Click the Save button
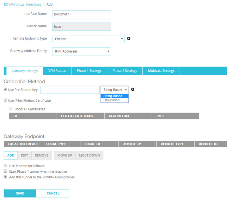The image size is (227, 198). point(20,193)
